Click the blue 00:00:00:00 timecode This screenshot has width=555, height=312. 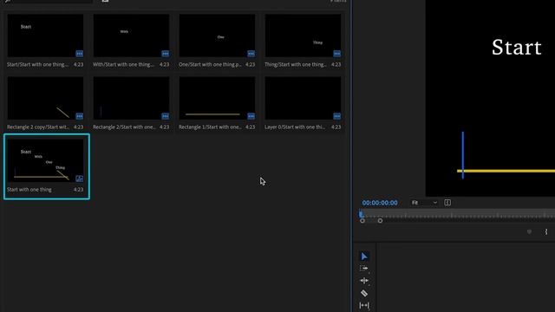tap(380, 203)
